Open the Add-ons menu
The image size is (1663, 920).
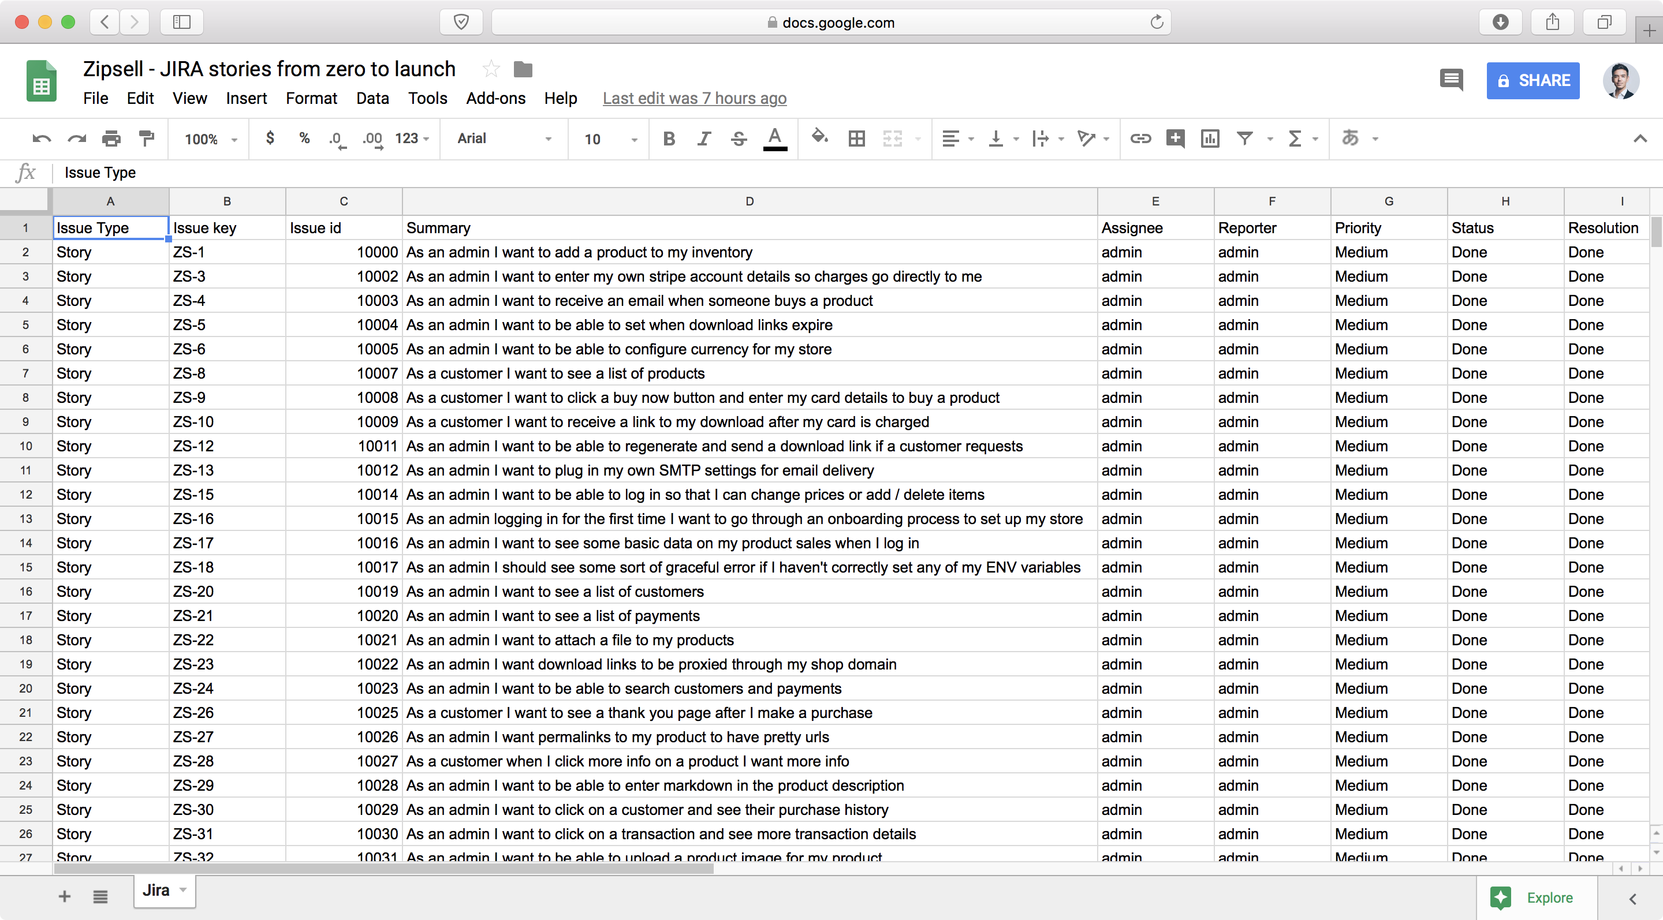tap(495, 98)
